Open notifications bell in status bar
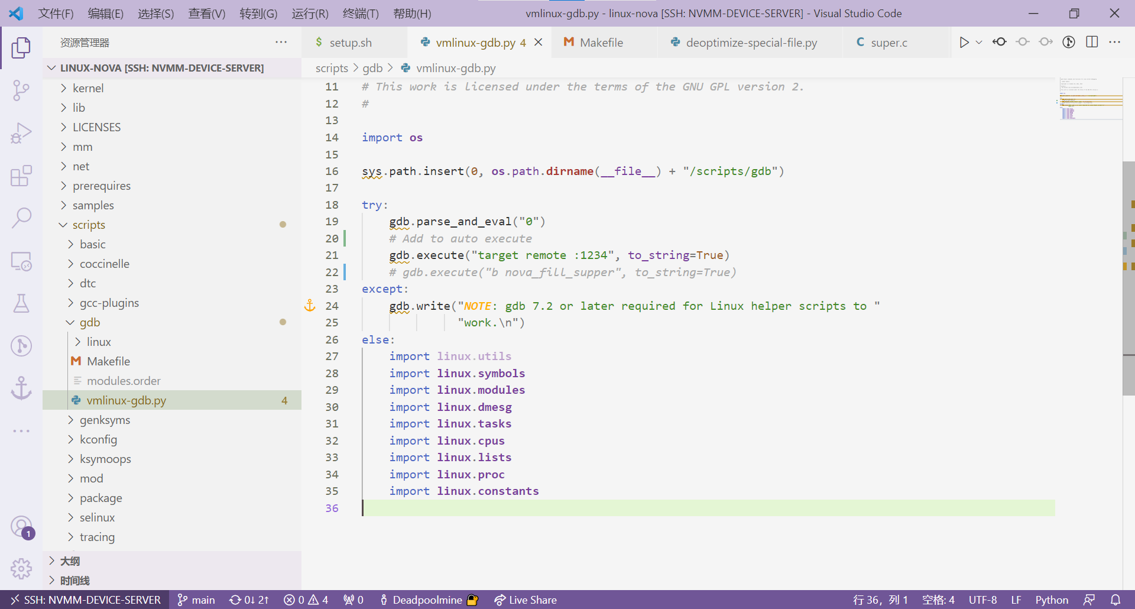The height and width of the screenshot is (609, 1135). (1115, 600)
